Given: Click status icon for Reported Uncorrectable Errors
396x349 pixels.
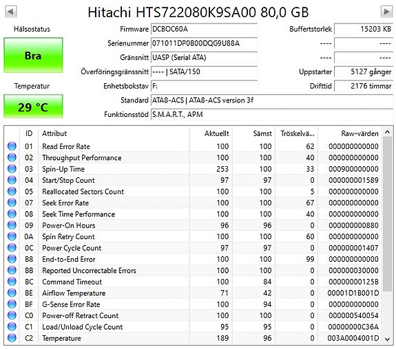Looking at the screenshot, I should pos(12,270).
